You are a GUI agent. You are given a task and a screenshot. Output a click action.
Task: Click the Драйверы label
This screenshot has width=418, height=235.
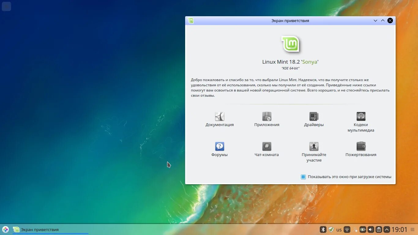[314, 125]
